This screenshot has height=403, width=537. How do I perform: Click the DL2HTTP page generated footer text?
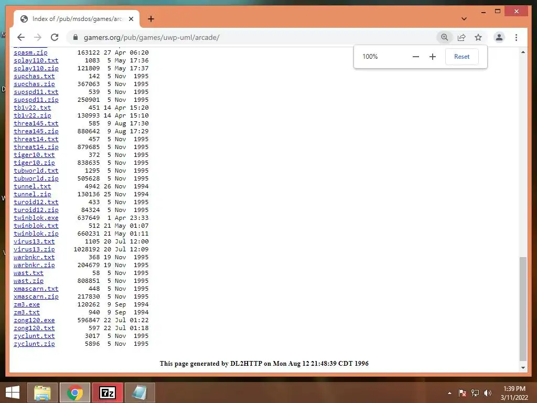(x=264, y=364)
